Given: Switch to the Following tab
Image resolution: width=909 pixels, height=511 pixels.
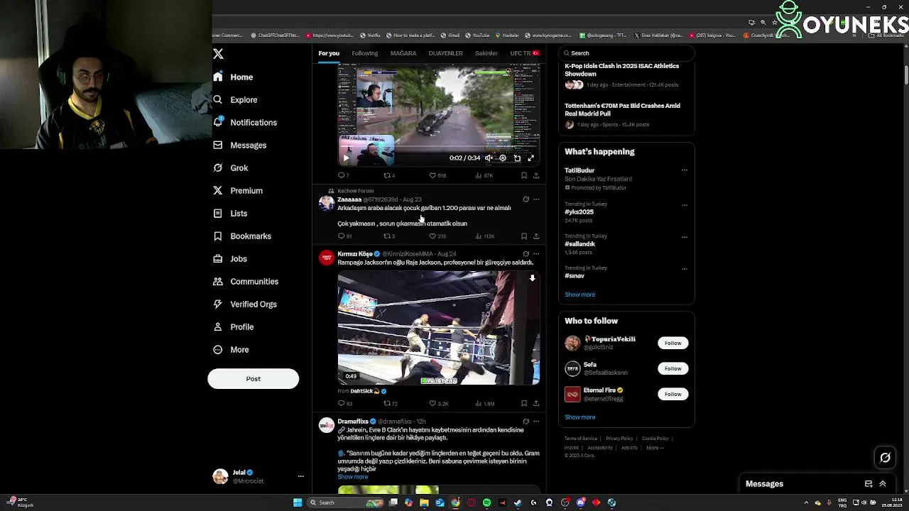Looking at the screenshot, I should pyautogui.click(x=364, y=53).
